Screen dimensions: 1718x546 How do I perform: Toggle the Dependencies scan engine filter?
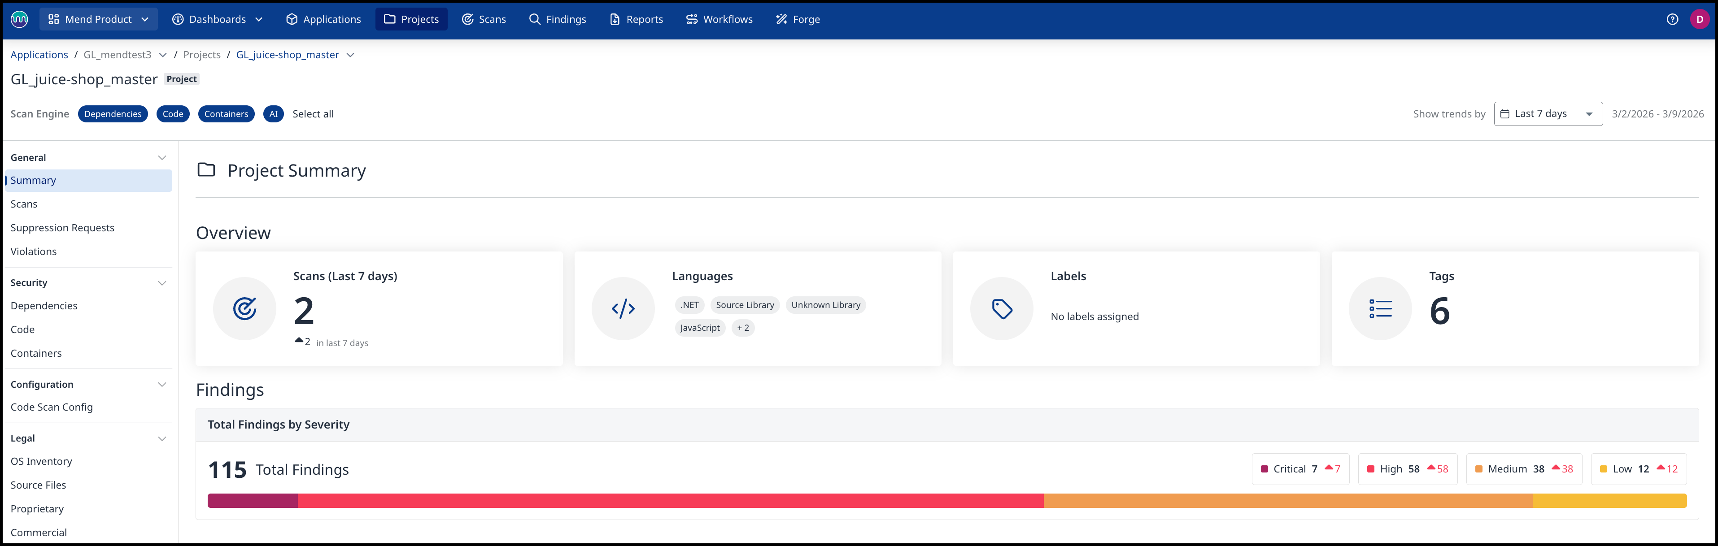113,114
